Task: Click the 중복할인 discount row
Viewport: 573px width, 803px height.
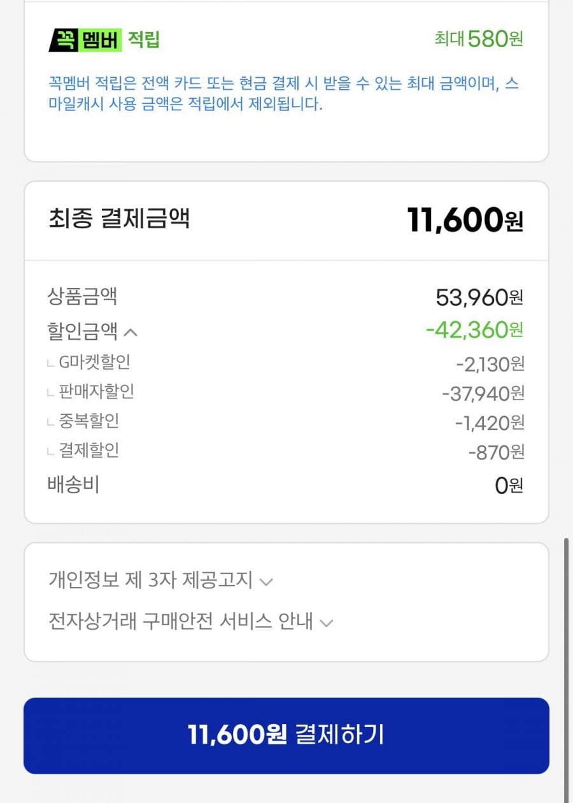Action: (286, 422)
